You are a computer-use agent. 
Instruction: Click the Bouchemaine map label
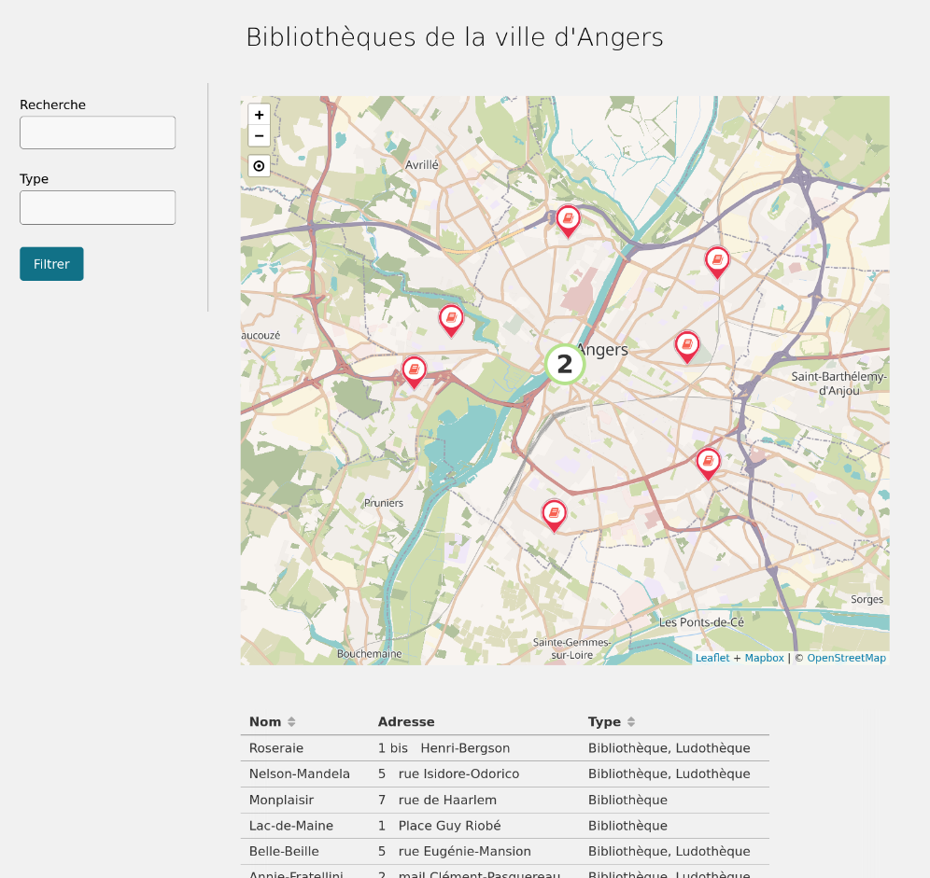pyautogui.click(x=369, y=653)
